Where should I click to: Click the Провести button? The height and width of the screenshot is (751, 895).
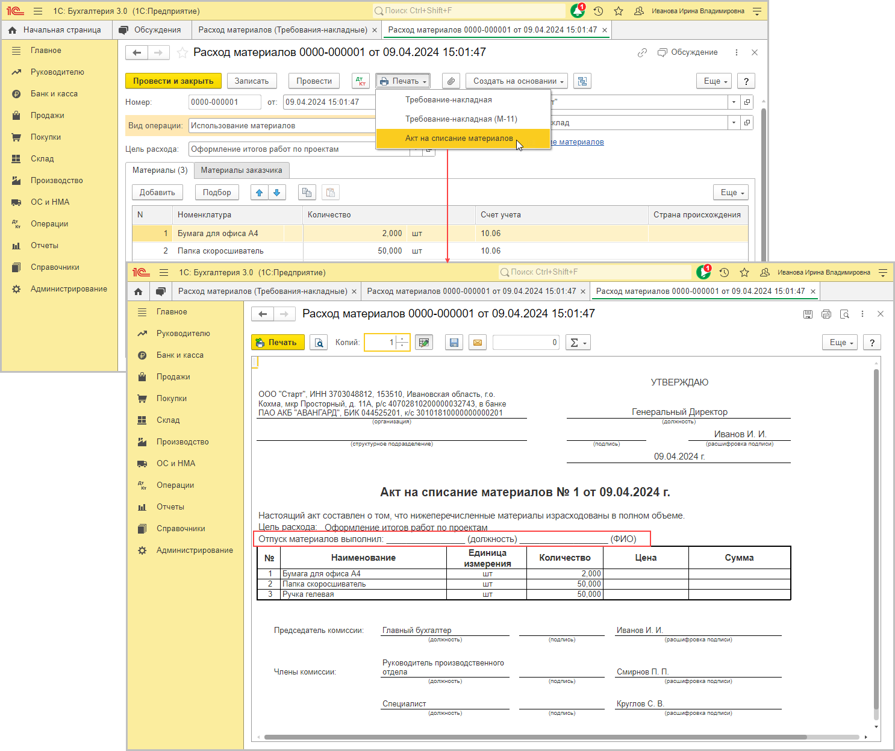[x=314, y=81]
